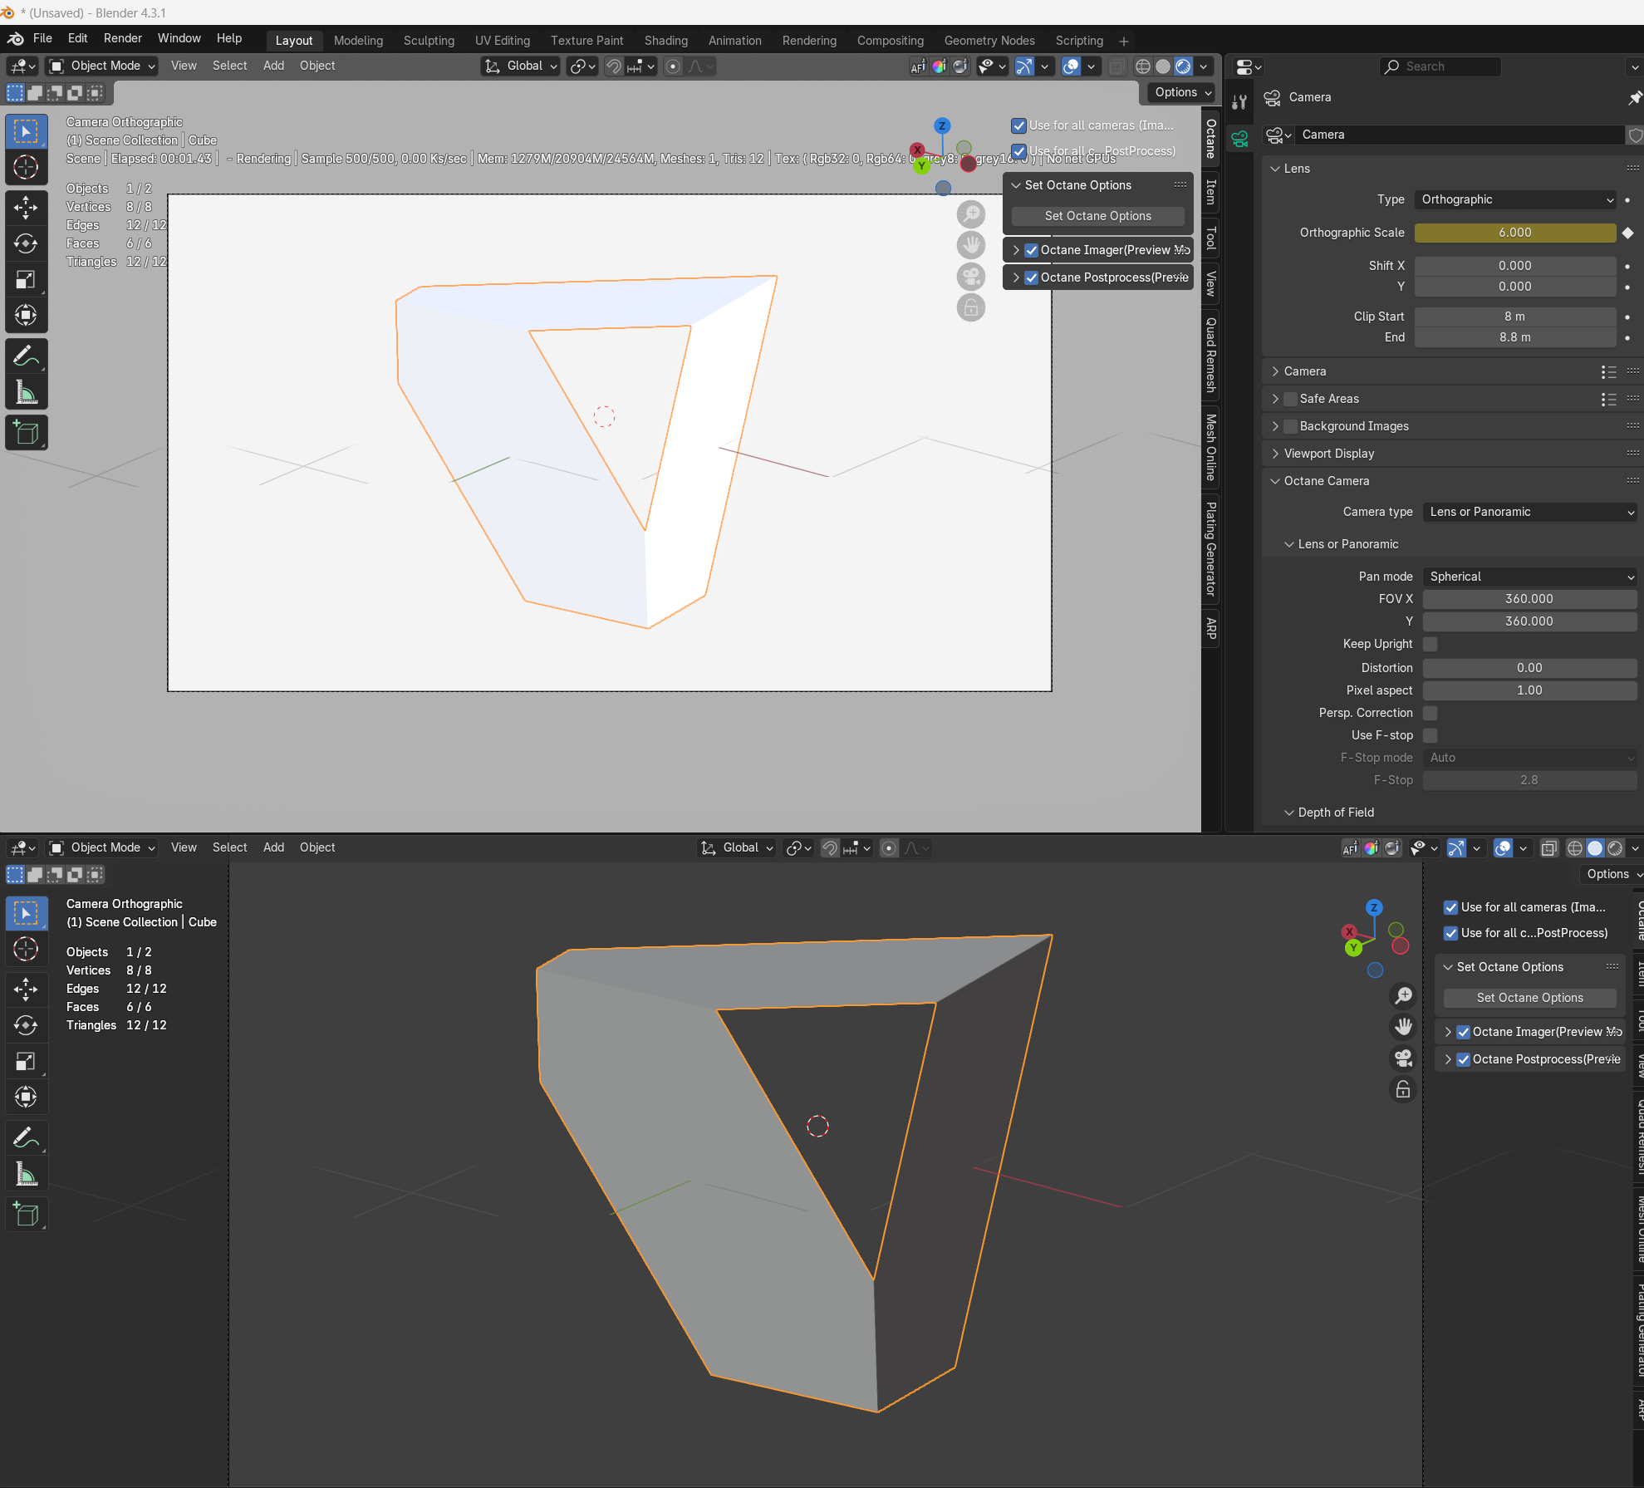Image resolution: width=1644 pixels, height=1488 pixels.
Task: Click Set Octane Options button in top viewport
Action: [1097, 216]
